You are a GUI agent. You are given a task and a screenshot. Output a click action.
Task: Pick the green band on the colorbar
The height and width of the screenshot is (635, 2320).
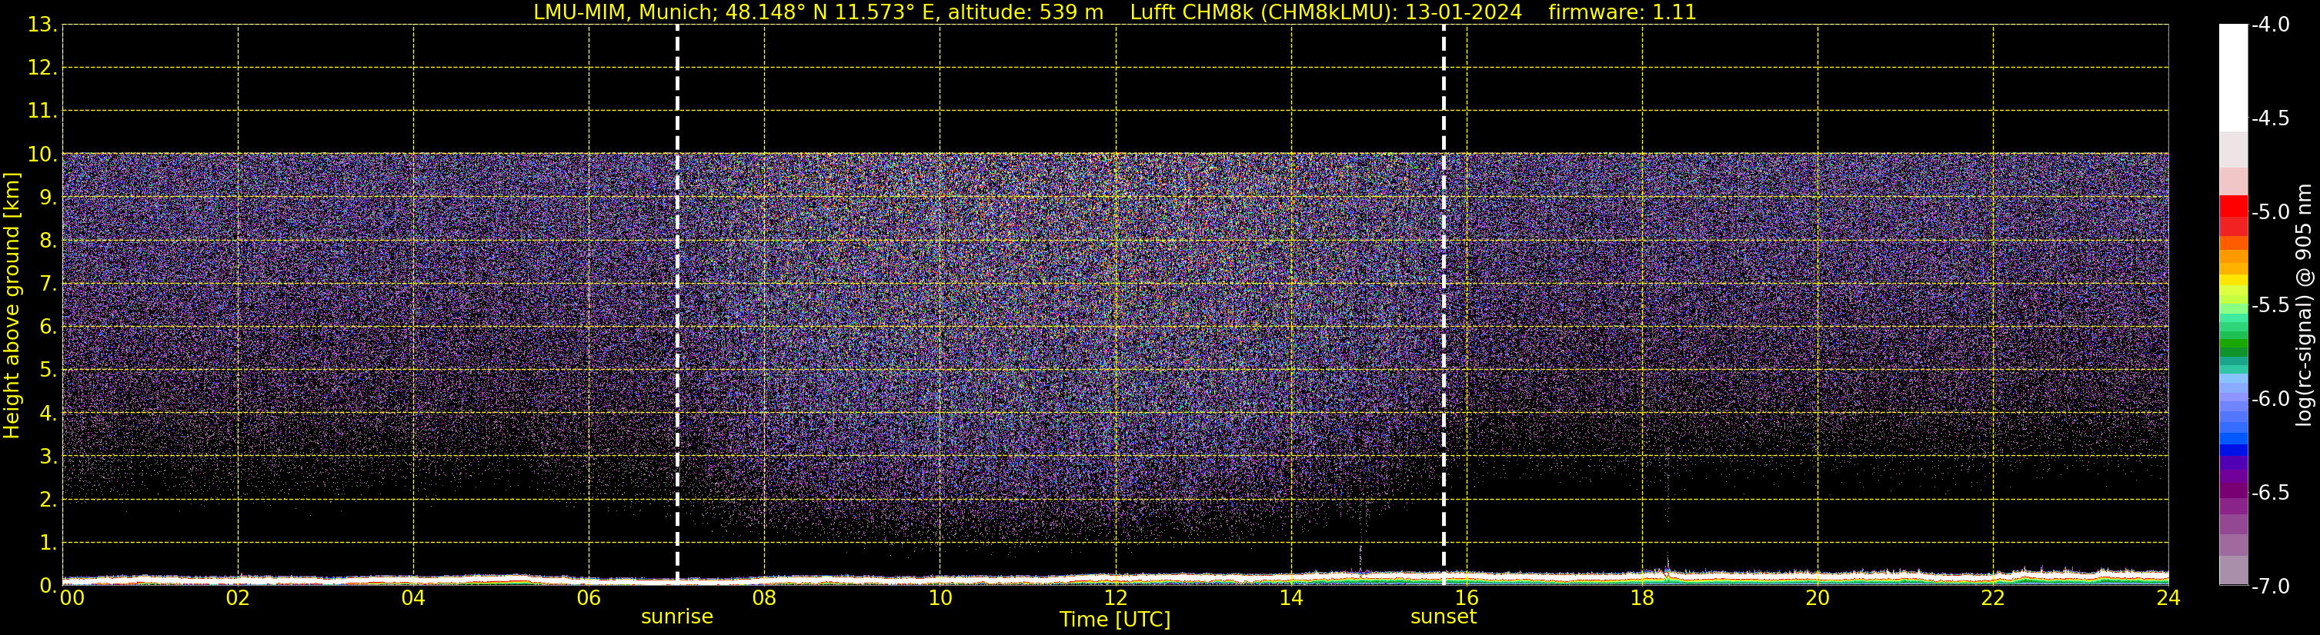pyautogui.click(x=2232, y=344)
